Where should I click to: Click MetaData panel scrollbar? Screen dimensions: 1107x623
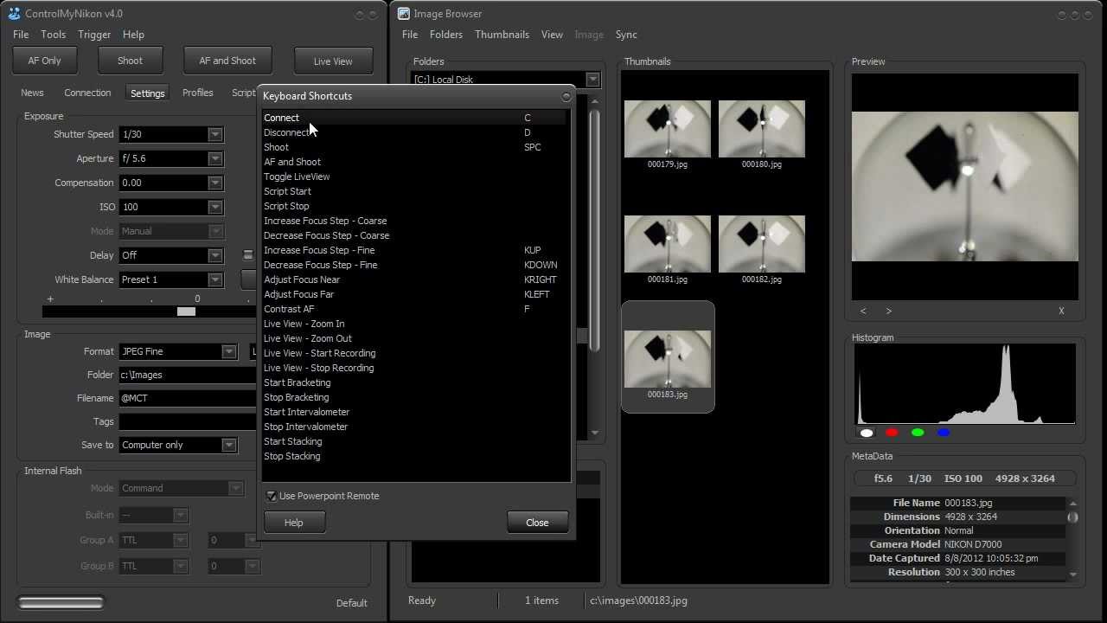pos(1072,538)
